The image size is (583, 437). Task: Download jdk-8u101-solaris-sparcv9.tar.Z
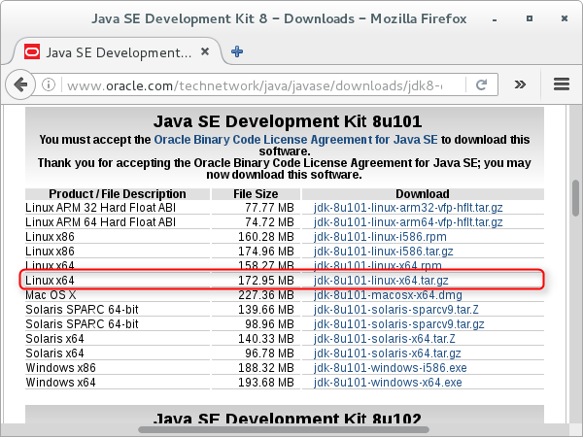coord(396,310)
